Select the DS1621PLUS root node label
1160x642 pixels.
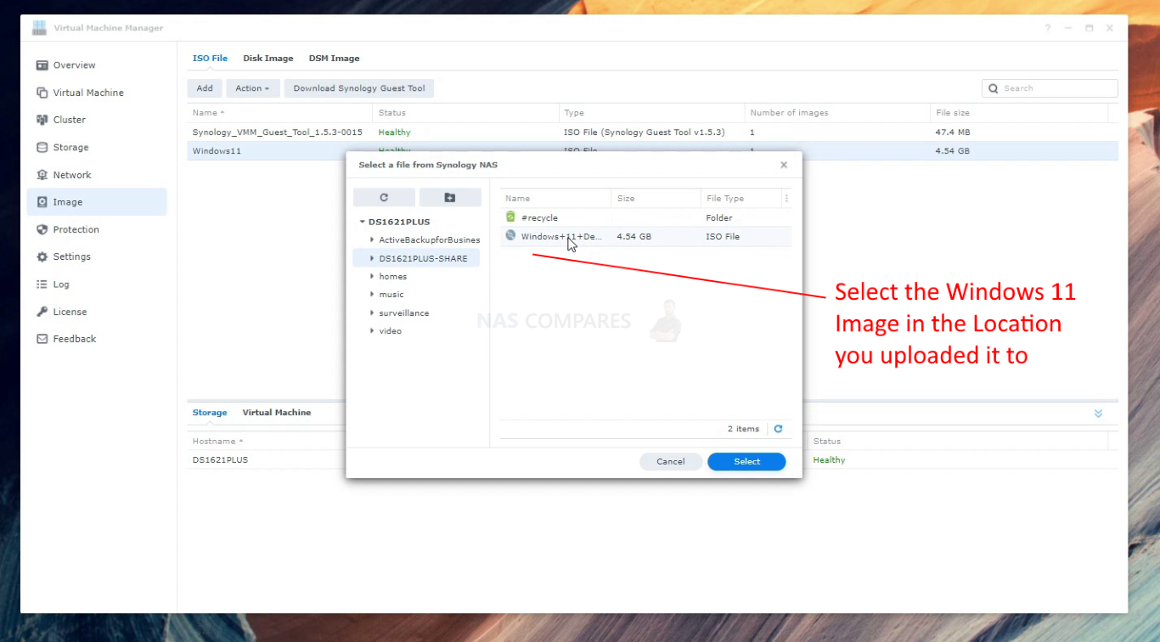click(x=399, y=222)
